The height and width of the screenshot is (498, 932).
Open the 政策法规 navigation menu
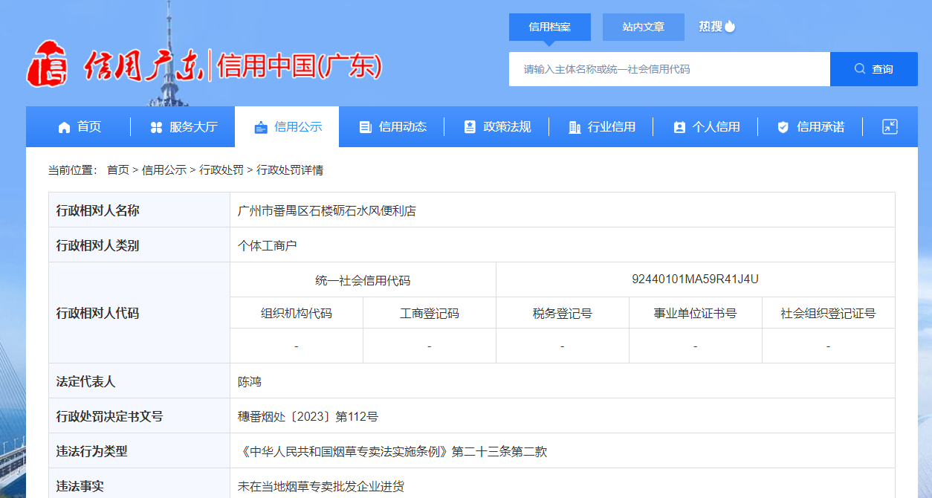(497, 127)
